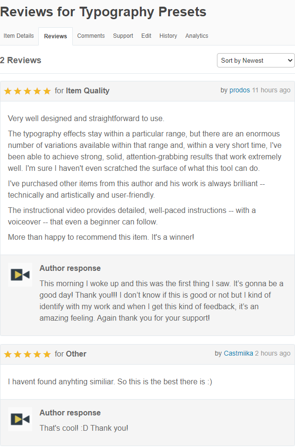Open the Sort by Newest dropdown
295x447 pixels.
pyautogui.click(x=256, y=60)
